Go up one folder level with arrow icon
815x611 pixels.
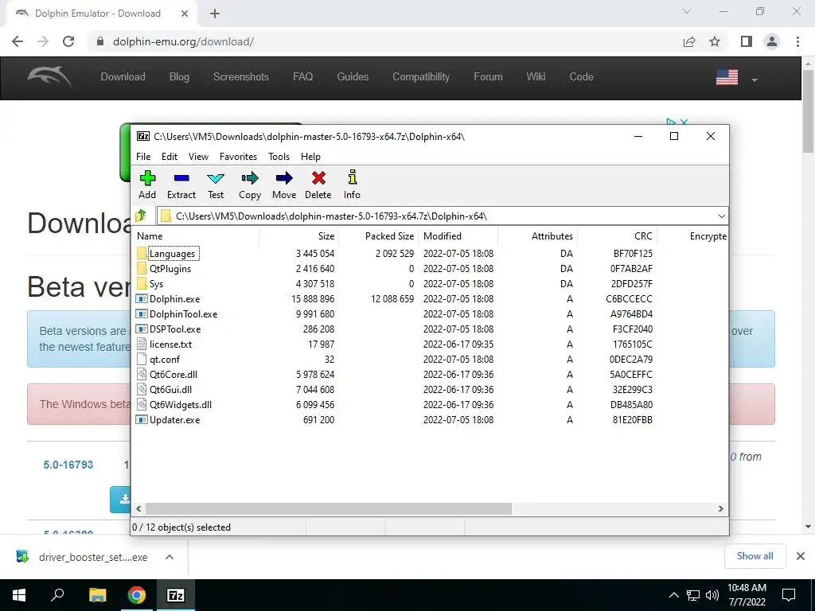141,216
